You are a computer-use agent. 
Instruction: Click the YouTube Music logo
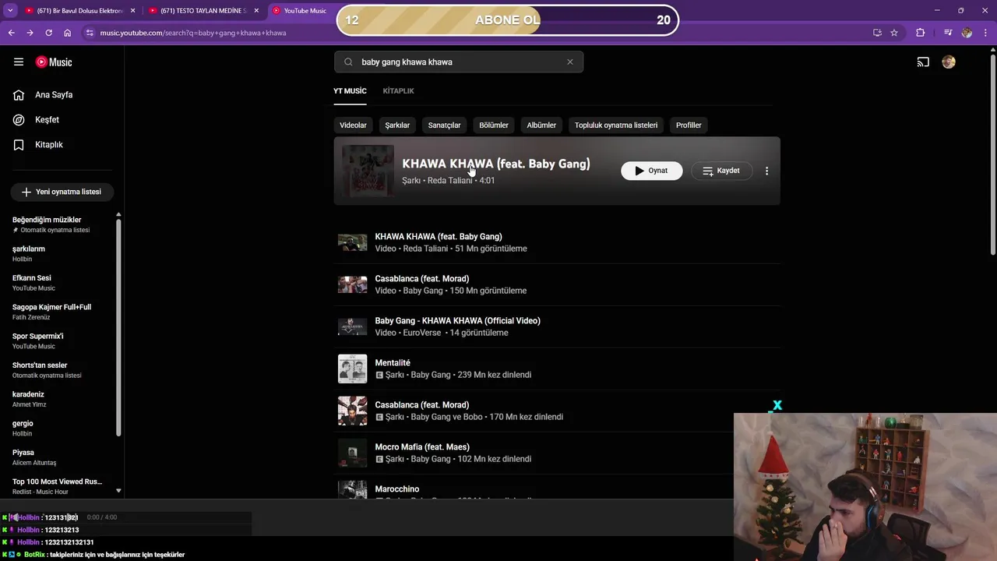tap(54, 62)
